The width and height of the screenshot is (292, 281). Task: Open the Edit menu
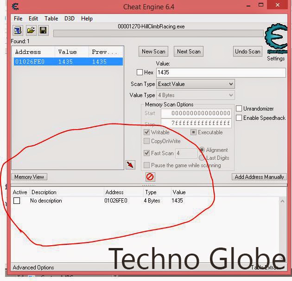(33, 19)
